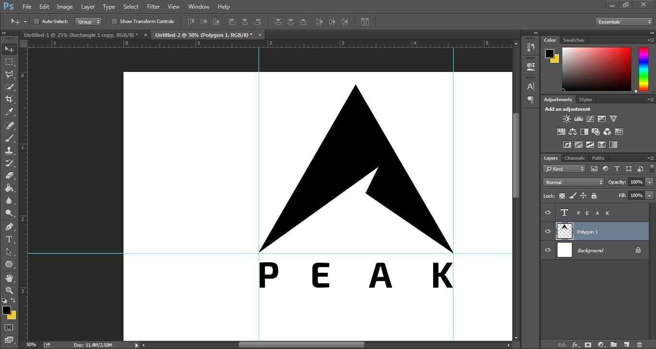This screenshot has width=656, height=349.
Task: Click the fx layer styles button
Action: (x=575, y=344)
